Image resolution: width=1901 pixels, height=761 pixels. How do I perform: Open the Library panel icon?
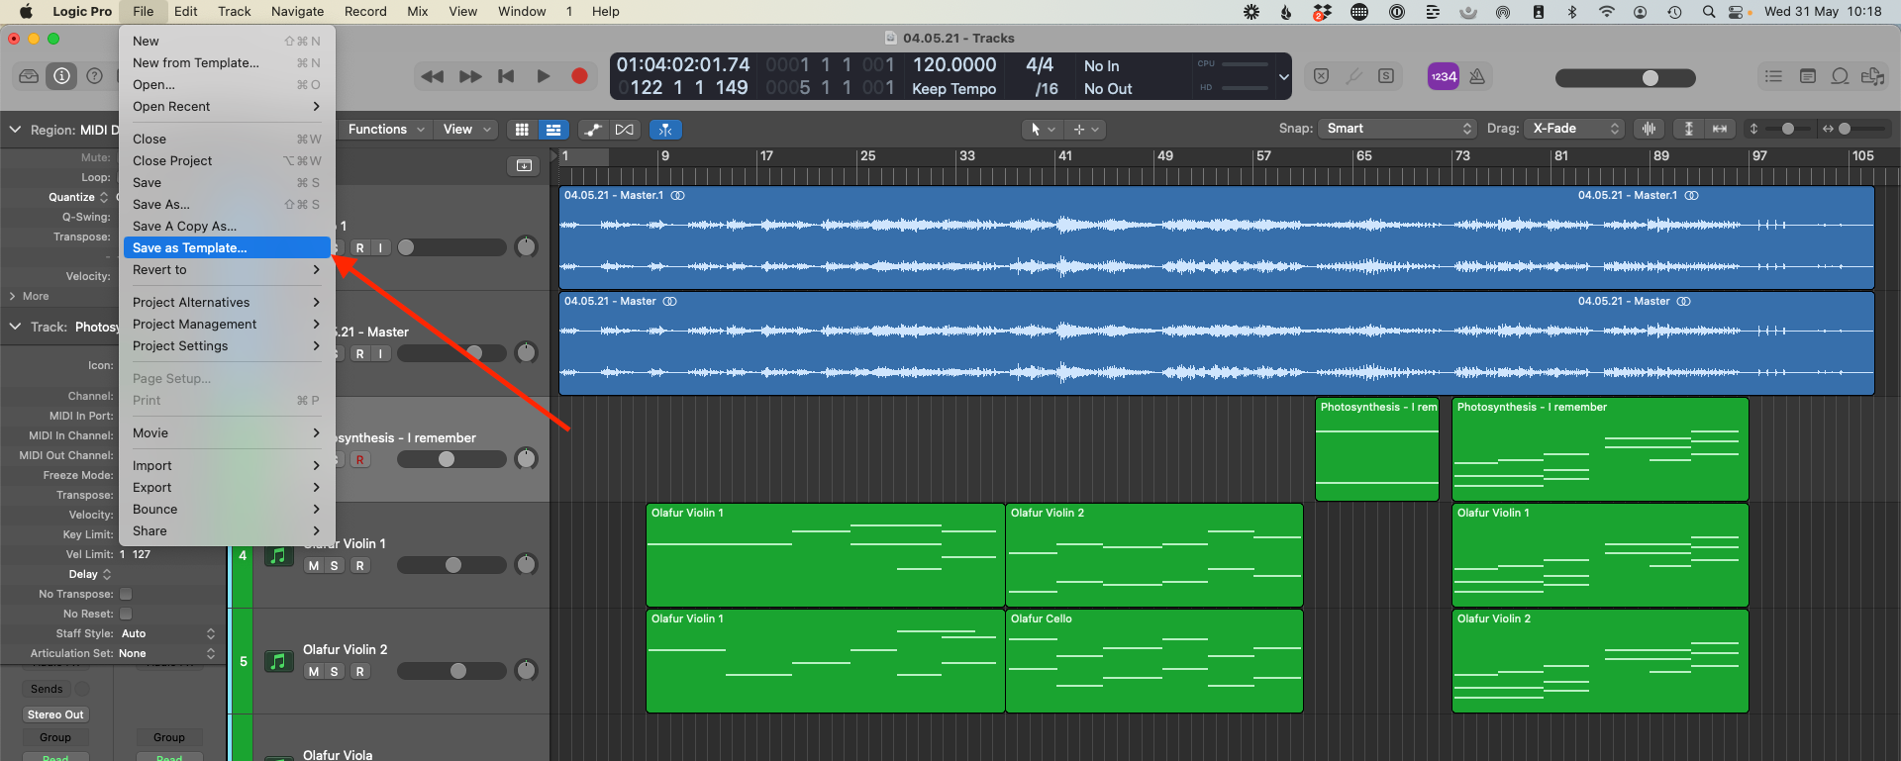click(x=29, y=76)
